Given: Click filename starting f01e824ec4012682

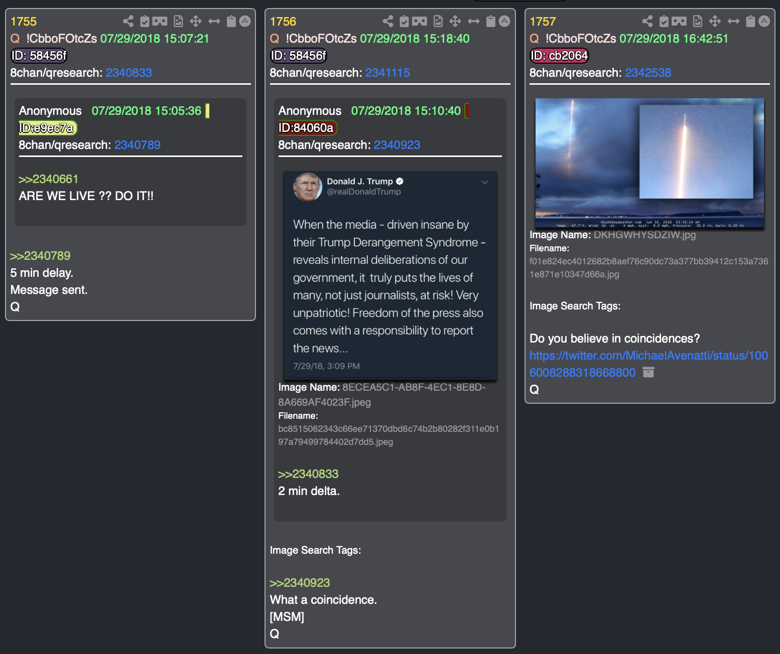Looking at the screenshot, I should pyautogui.click(x=648, y=268).
